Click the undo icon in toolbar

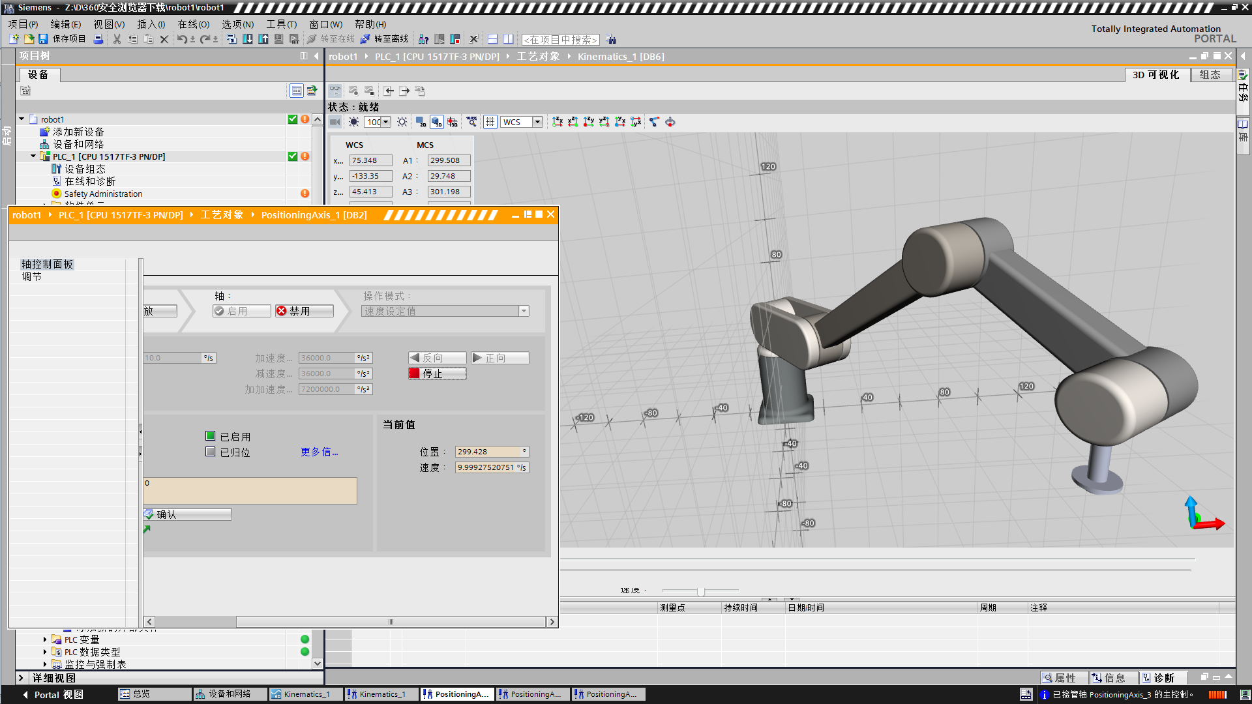(x=181, y=39)
